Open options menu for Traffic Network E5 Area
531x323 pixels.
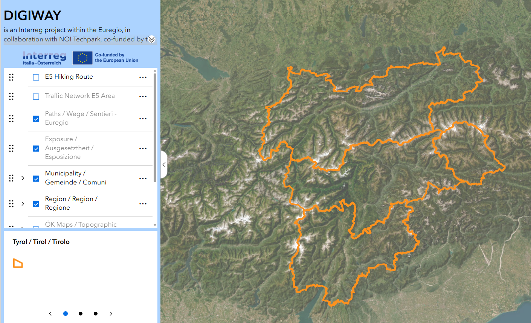tap(143, 96)
